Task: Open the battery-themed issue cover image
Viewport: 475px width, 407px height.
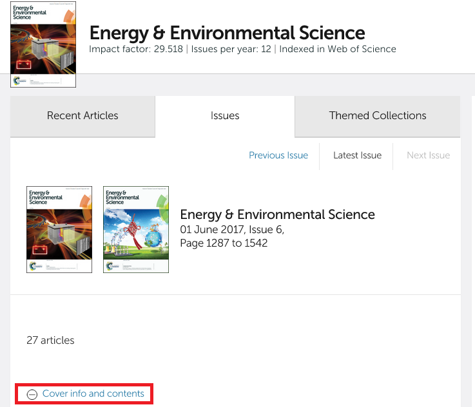Action: (59, 229)
